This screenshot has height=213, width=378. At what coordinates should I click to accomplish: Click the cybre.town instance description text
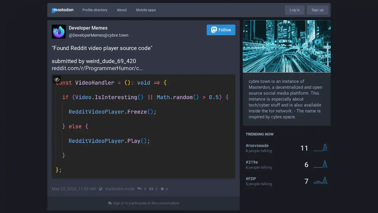[286, 99]
